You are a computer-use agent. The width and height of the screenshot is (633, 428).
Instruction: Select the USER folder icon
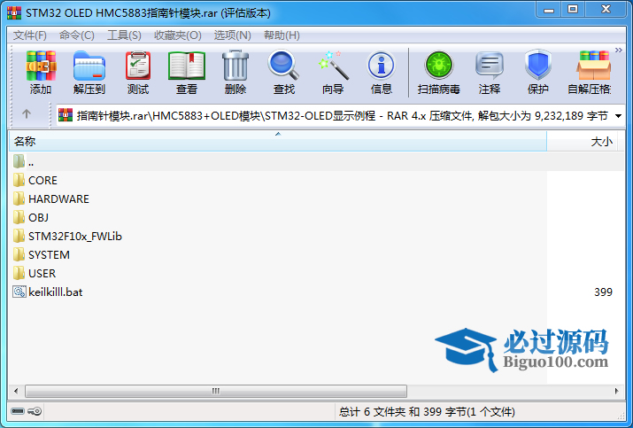[x=19, y=273]
